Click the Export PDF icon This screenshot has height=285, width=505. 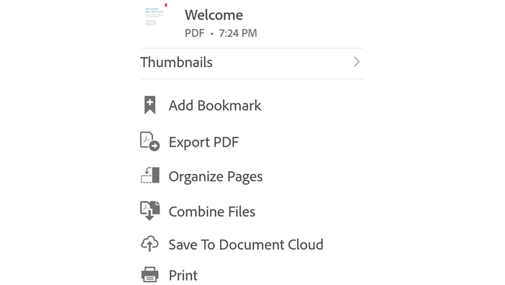pyautogui.click(x=150, y=141)
